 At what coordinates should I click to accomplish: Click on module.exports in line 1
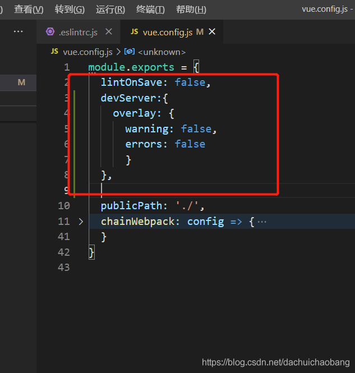(x=131, y=67)
